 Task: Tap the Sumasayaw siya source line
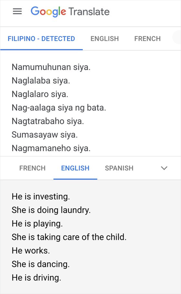coord(44,134)
